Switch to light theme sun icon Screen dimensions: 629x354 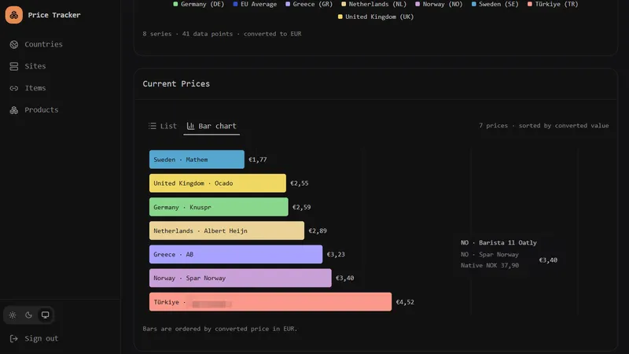pyautogui.click(x=13, y=315)
